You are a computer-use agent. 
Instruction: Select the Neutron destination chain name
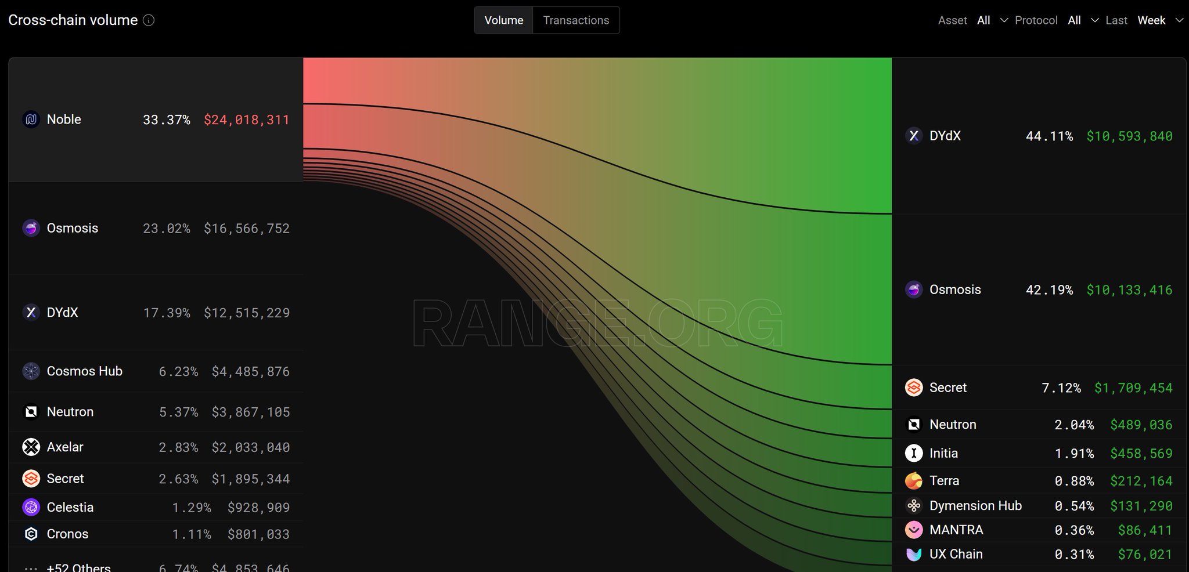click(x=953, y=425)
